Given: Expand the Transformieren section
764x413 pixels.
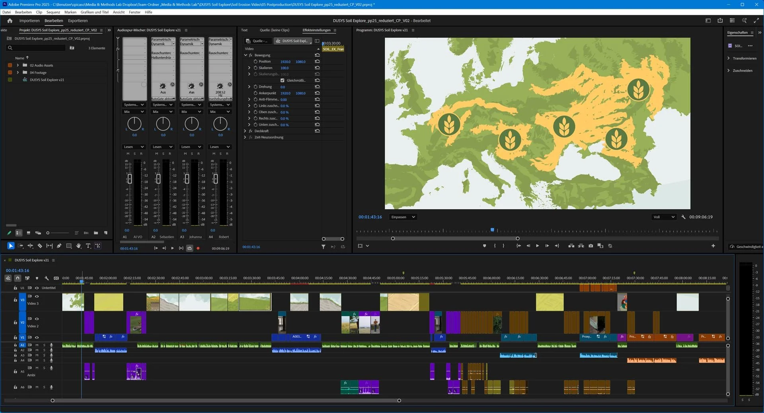Looking at the screenshot, I should click(728, 58).
